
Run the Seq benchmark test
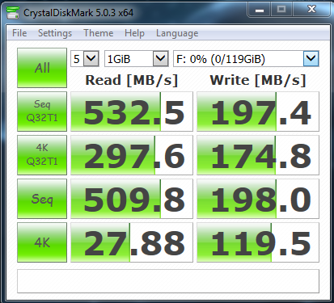[x=42, y=199]
